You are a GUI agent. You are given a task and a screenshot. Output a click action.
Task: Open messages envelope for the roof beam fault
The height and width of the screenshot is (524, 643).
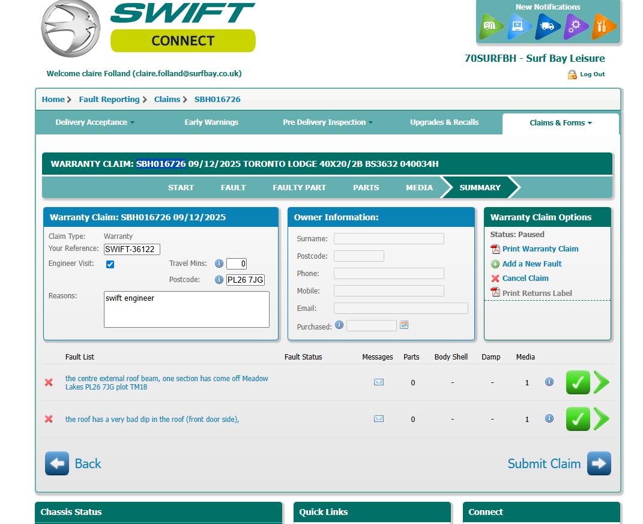click(x=379, y=382)
